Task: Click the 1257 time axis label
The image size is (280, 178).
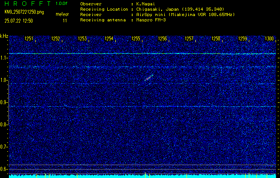Action: click(x=189, y=38)
